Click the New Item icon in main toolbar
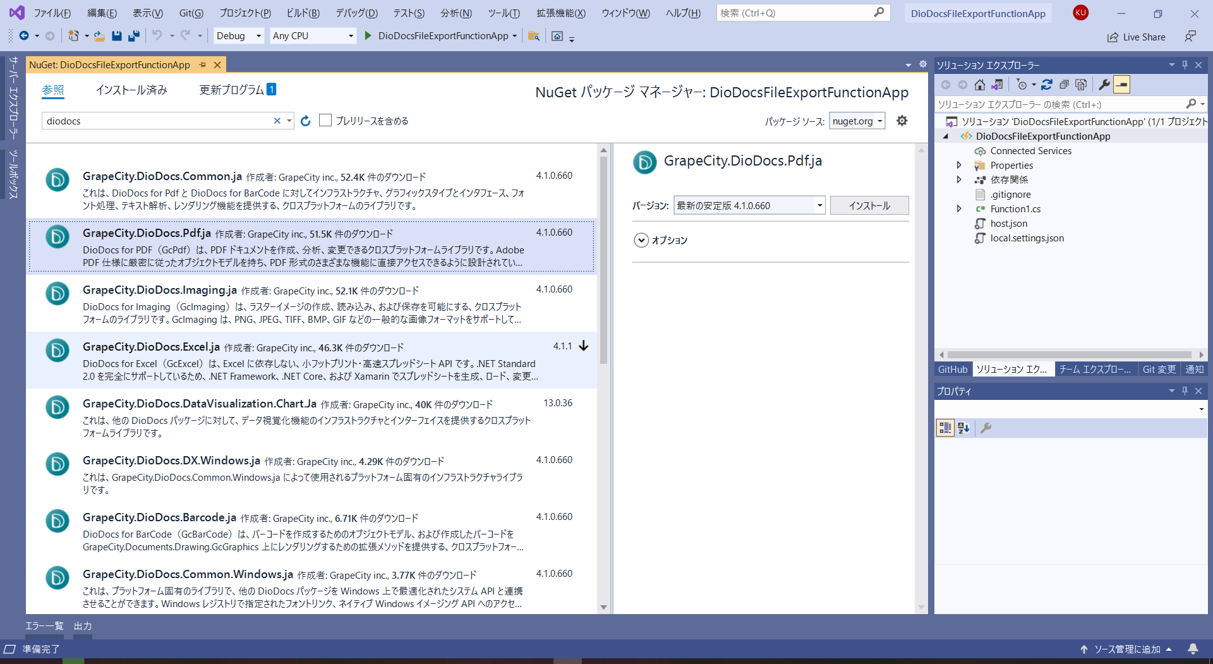Viewport: 1213px width, 664px height. [x=74, y=36]
